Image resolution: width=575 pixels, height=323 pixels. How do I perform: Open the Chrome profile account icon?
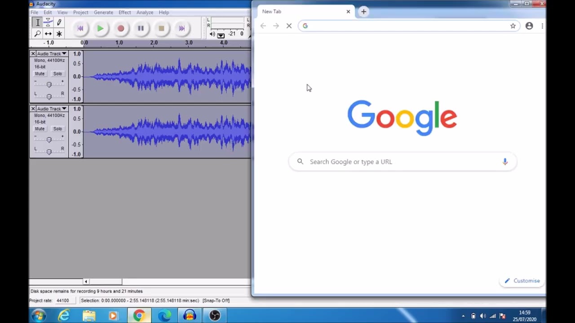(x=529, y=26)
